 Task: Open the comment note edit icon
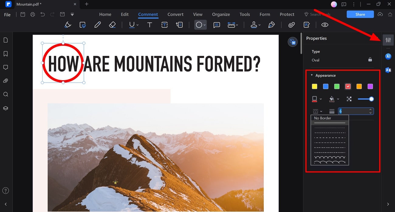pos(307,25)
